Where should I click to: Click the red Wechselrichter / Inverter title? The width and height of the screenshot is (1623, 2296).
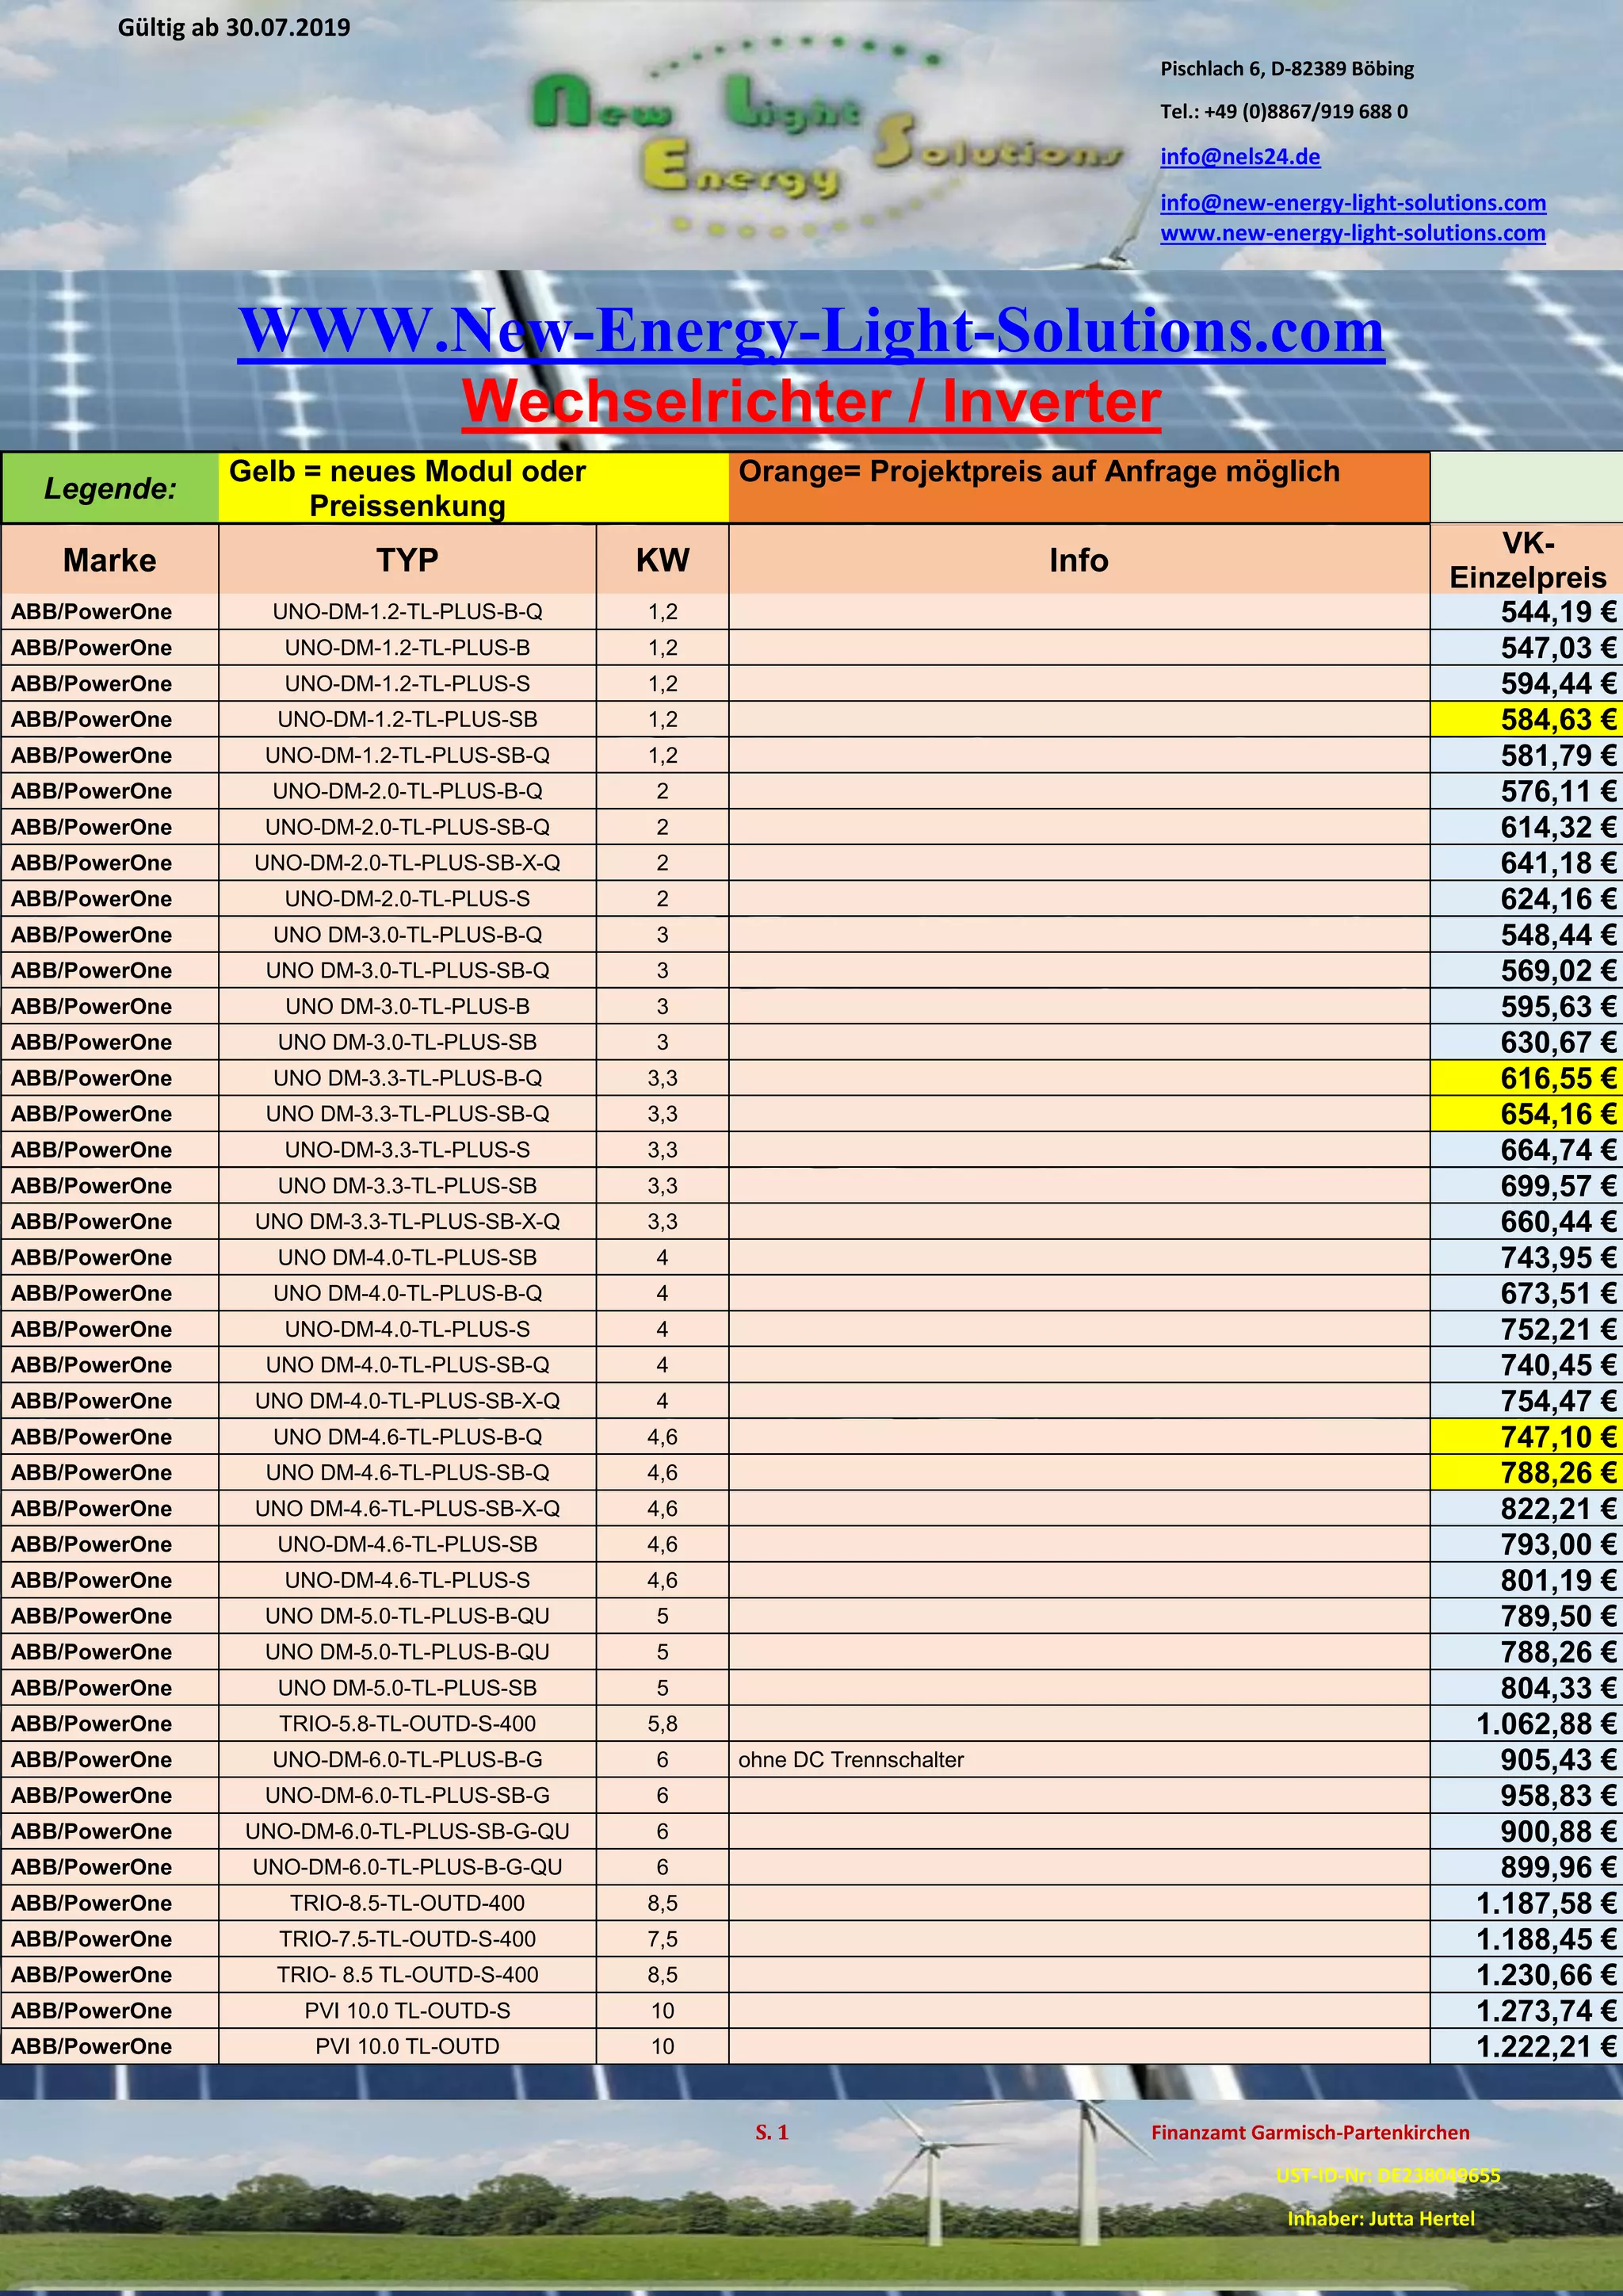(x=811, y=402)
